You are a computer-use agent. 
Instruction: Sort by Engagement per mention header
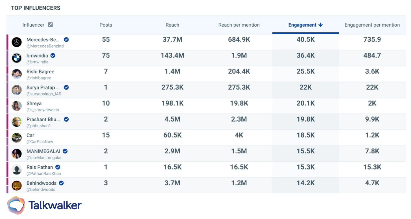(372, 25)
